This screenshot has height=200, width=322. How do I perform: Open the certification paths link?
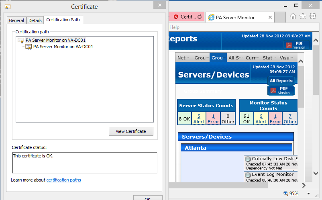coord(63,180)
